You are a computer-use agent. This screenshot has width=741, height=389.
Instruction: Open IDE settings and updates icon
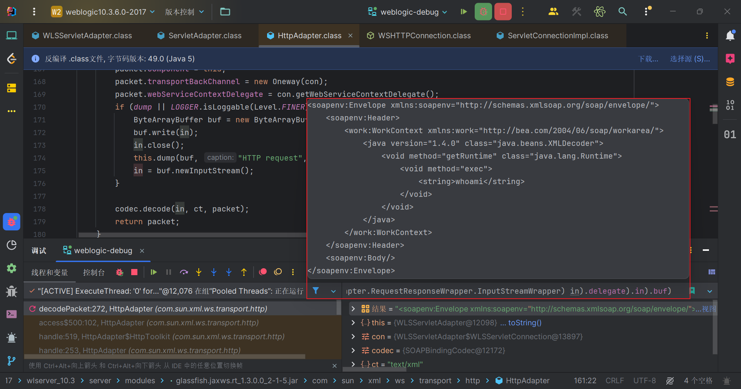tap(647, 12)
